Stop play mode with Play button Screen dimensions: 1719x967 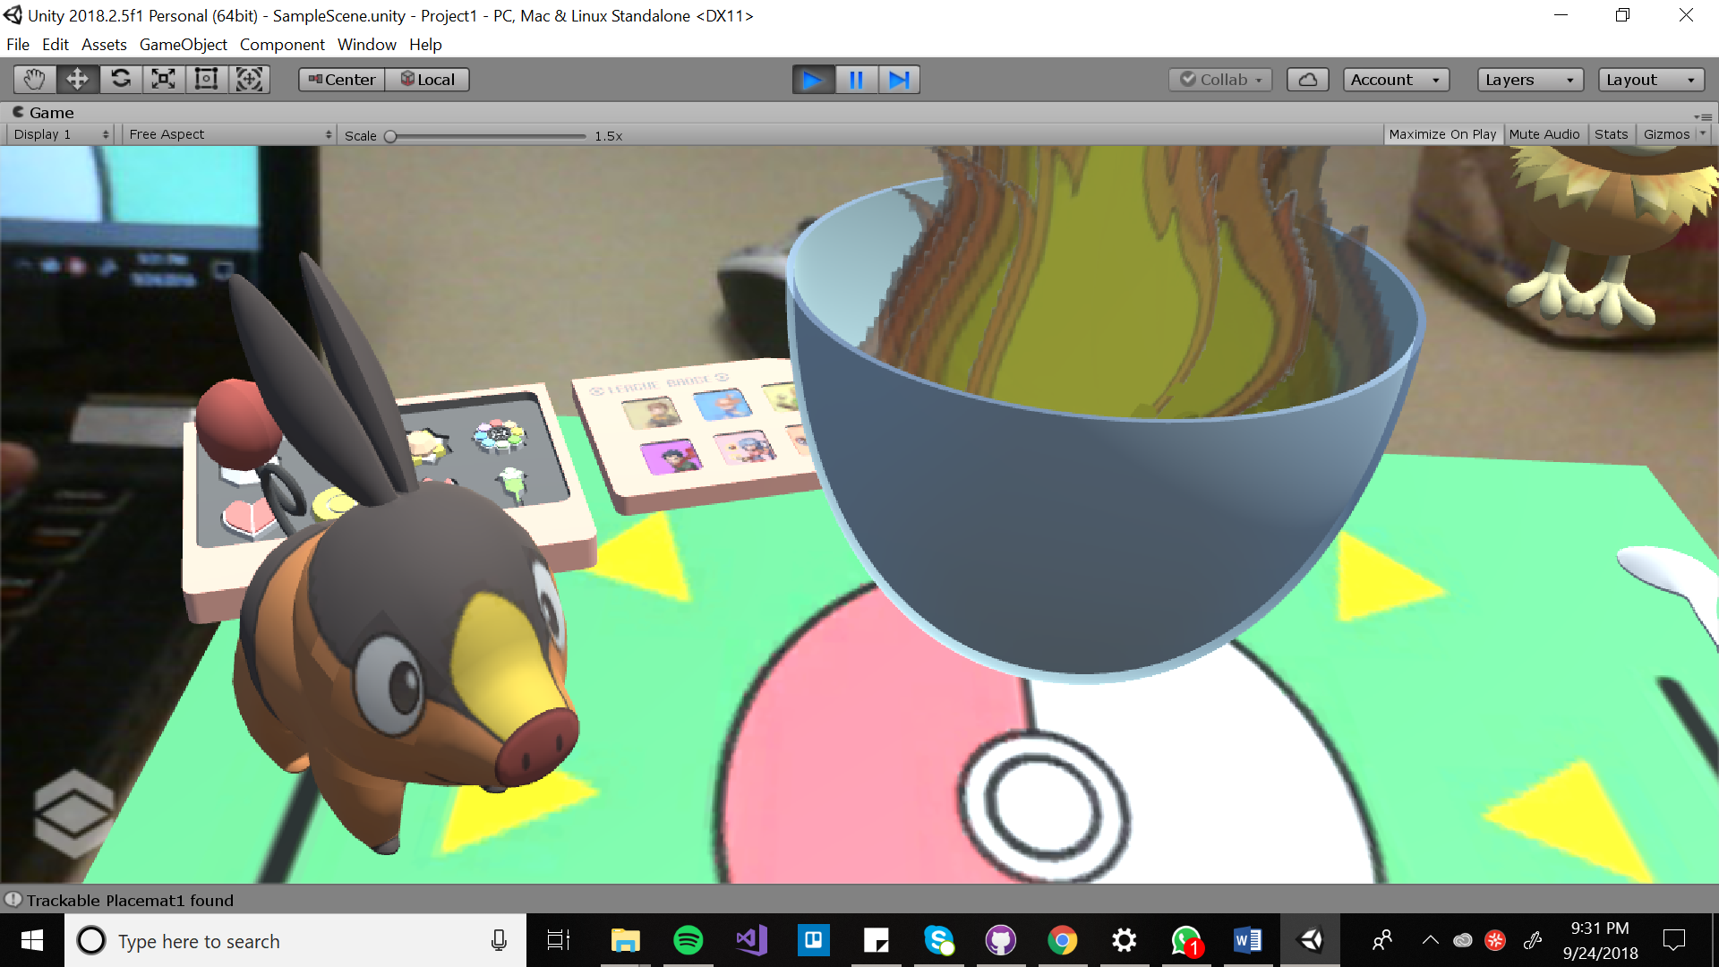[813, 80]
